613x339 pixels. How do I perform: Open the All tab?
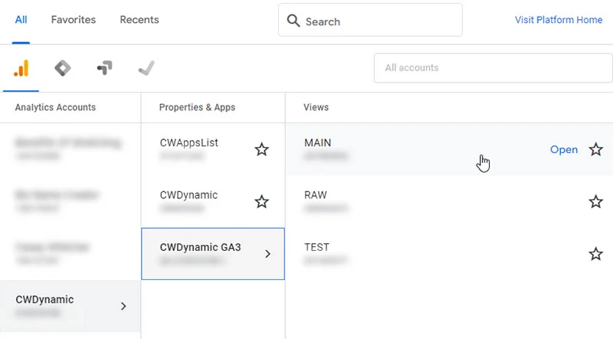pyautogui.click(x=21, y=20)
